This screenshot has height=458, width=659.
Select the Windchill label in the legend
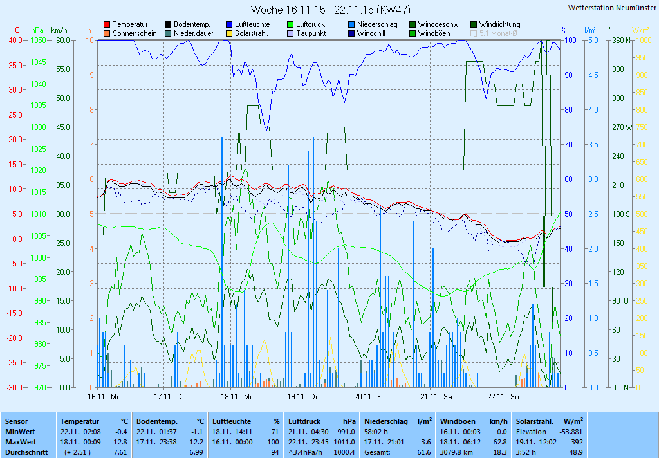tap(371, 33)
